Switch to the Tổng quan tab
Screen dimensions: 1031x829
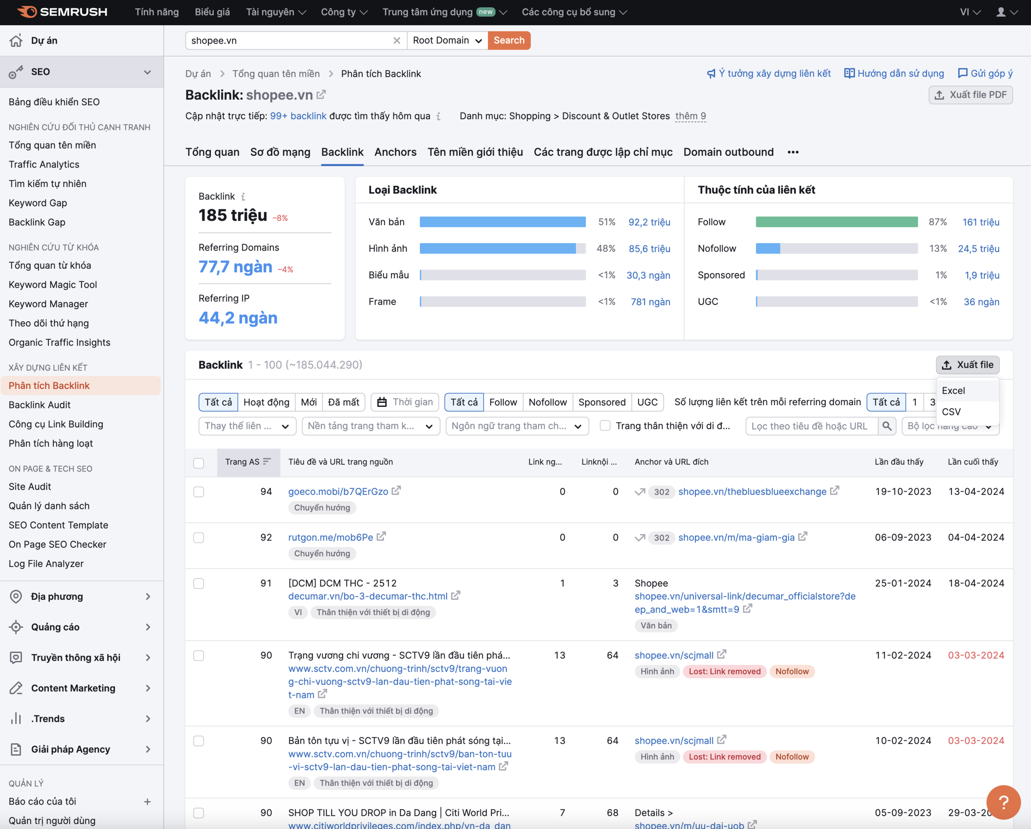click(213, 152)
